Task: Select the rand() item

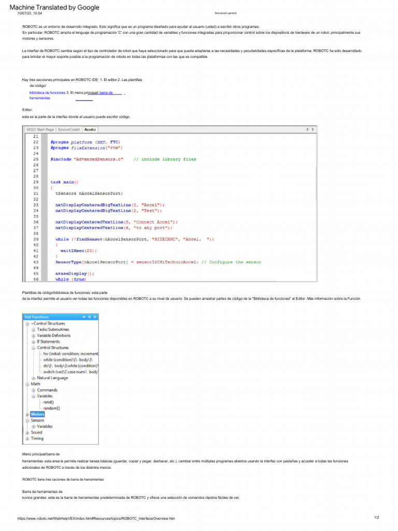Action: [x=48, y=402]
